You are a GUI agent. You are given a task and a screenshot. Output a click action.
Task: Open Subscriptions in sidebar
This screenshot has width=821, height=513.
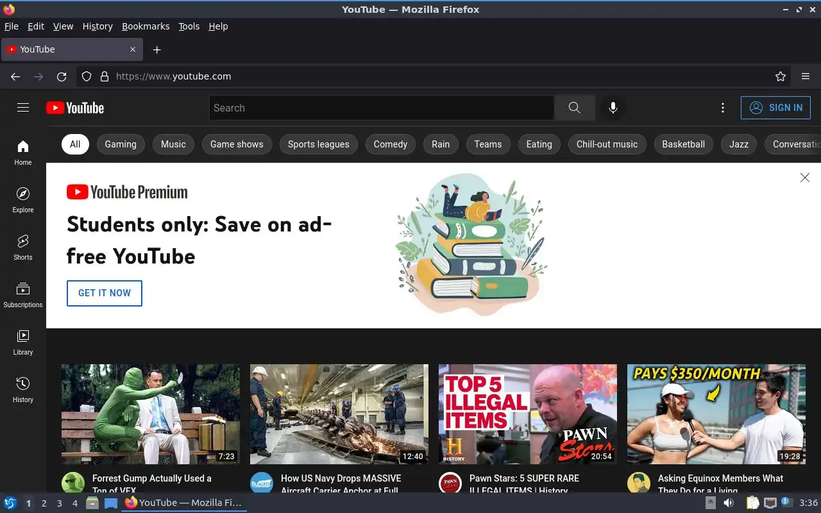point(23,295)
